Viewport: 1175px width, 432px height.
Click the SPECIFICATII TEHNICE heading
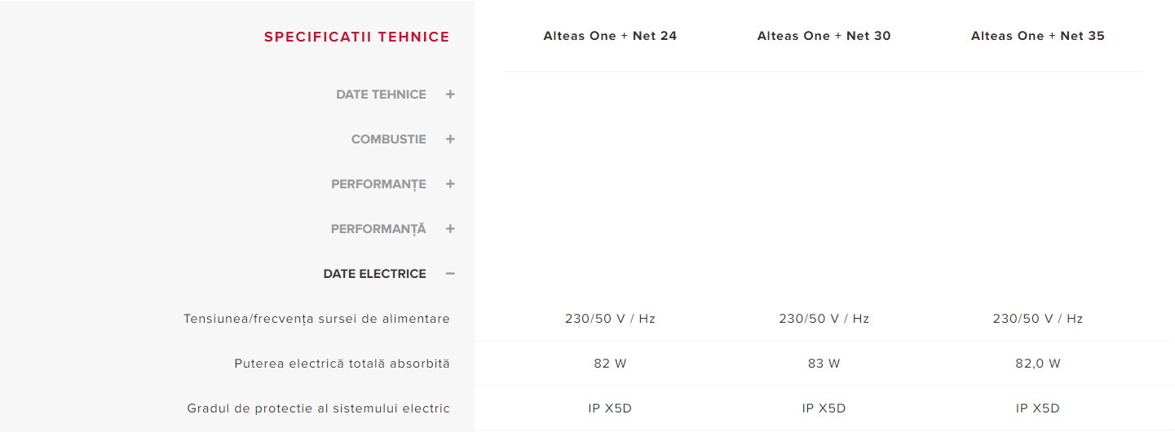356,37
